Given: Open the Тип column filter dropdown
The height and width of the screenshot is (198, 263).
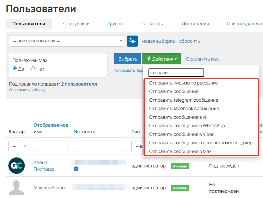Looking at the screenshot, I should [137, 146].
